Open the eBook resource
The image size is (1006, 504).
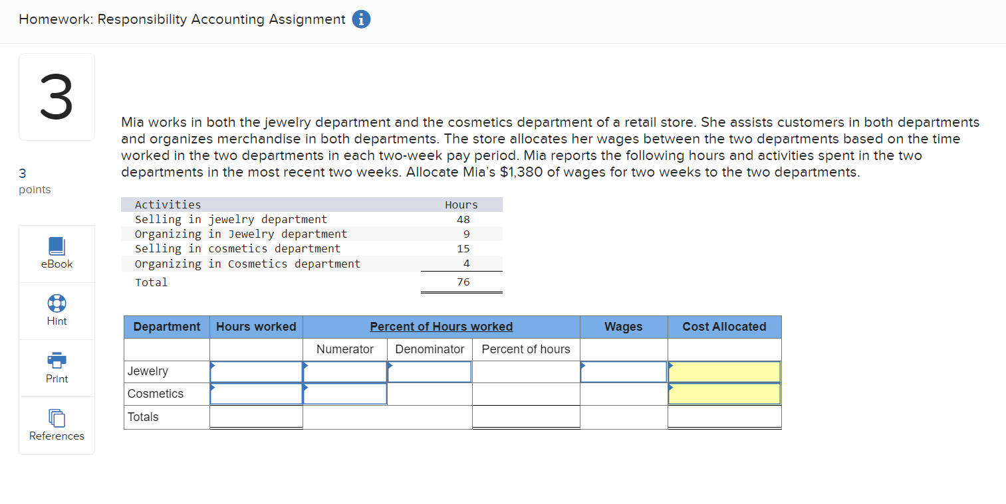(x=57, y=253)
